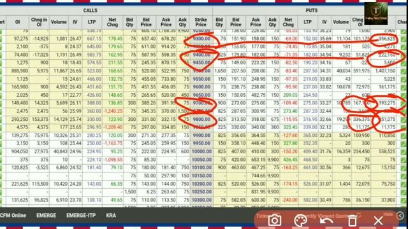Click calls OI value 885,900
The width and height of the screenshot is (408, 229).
pos(20,71)
